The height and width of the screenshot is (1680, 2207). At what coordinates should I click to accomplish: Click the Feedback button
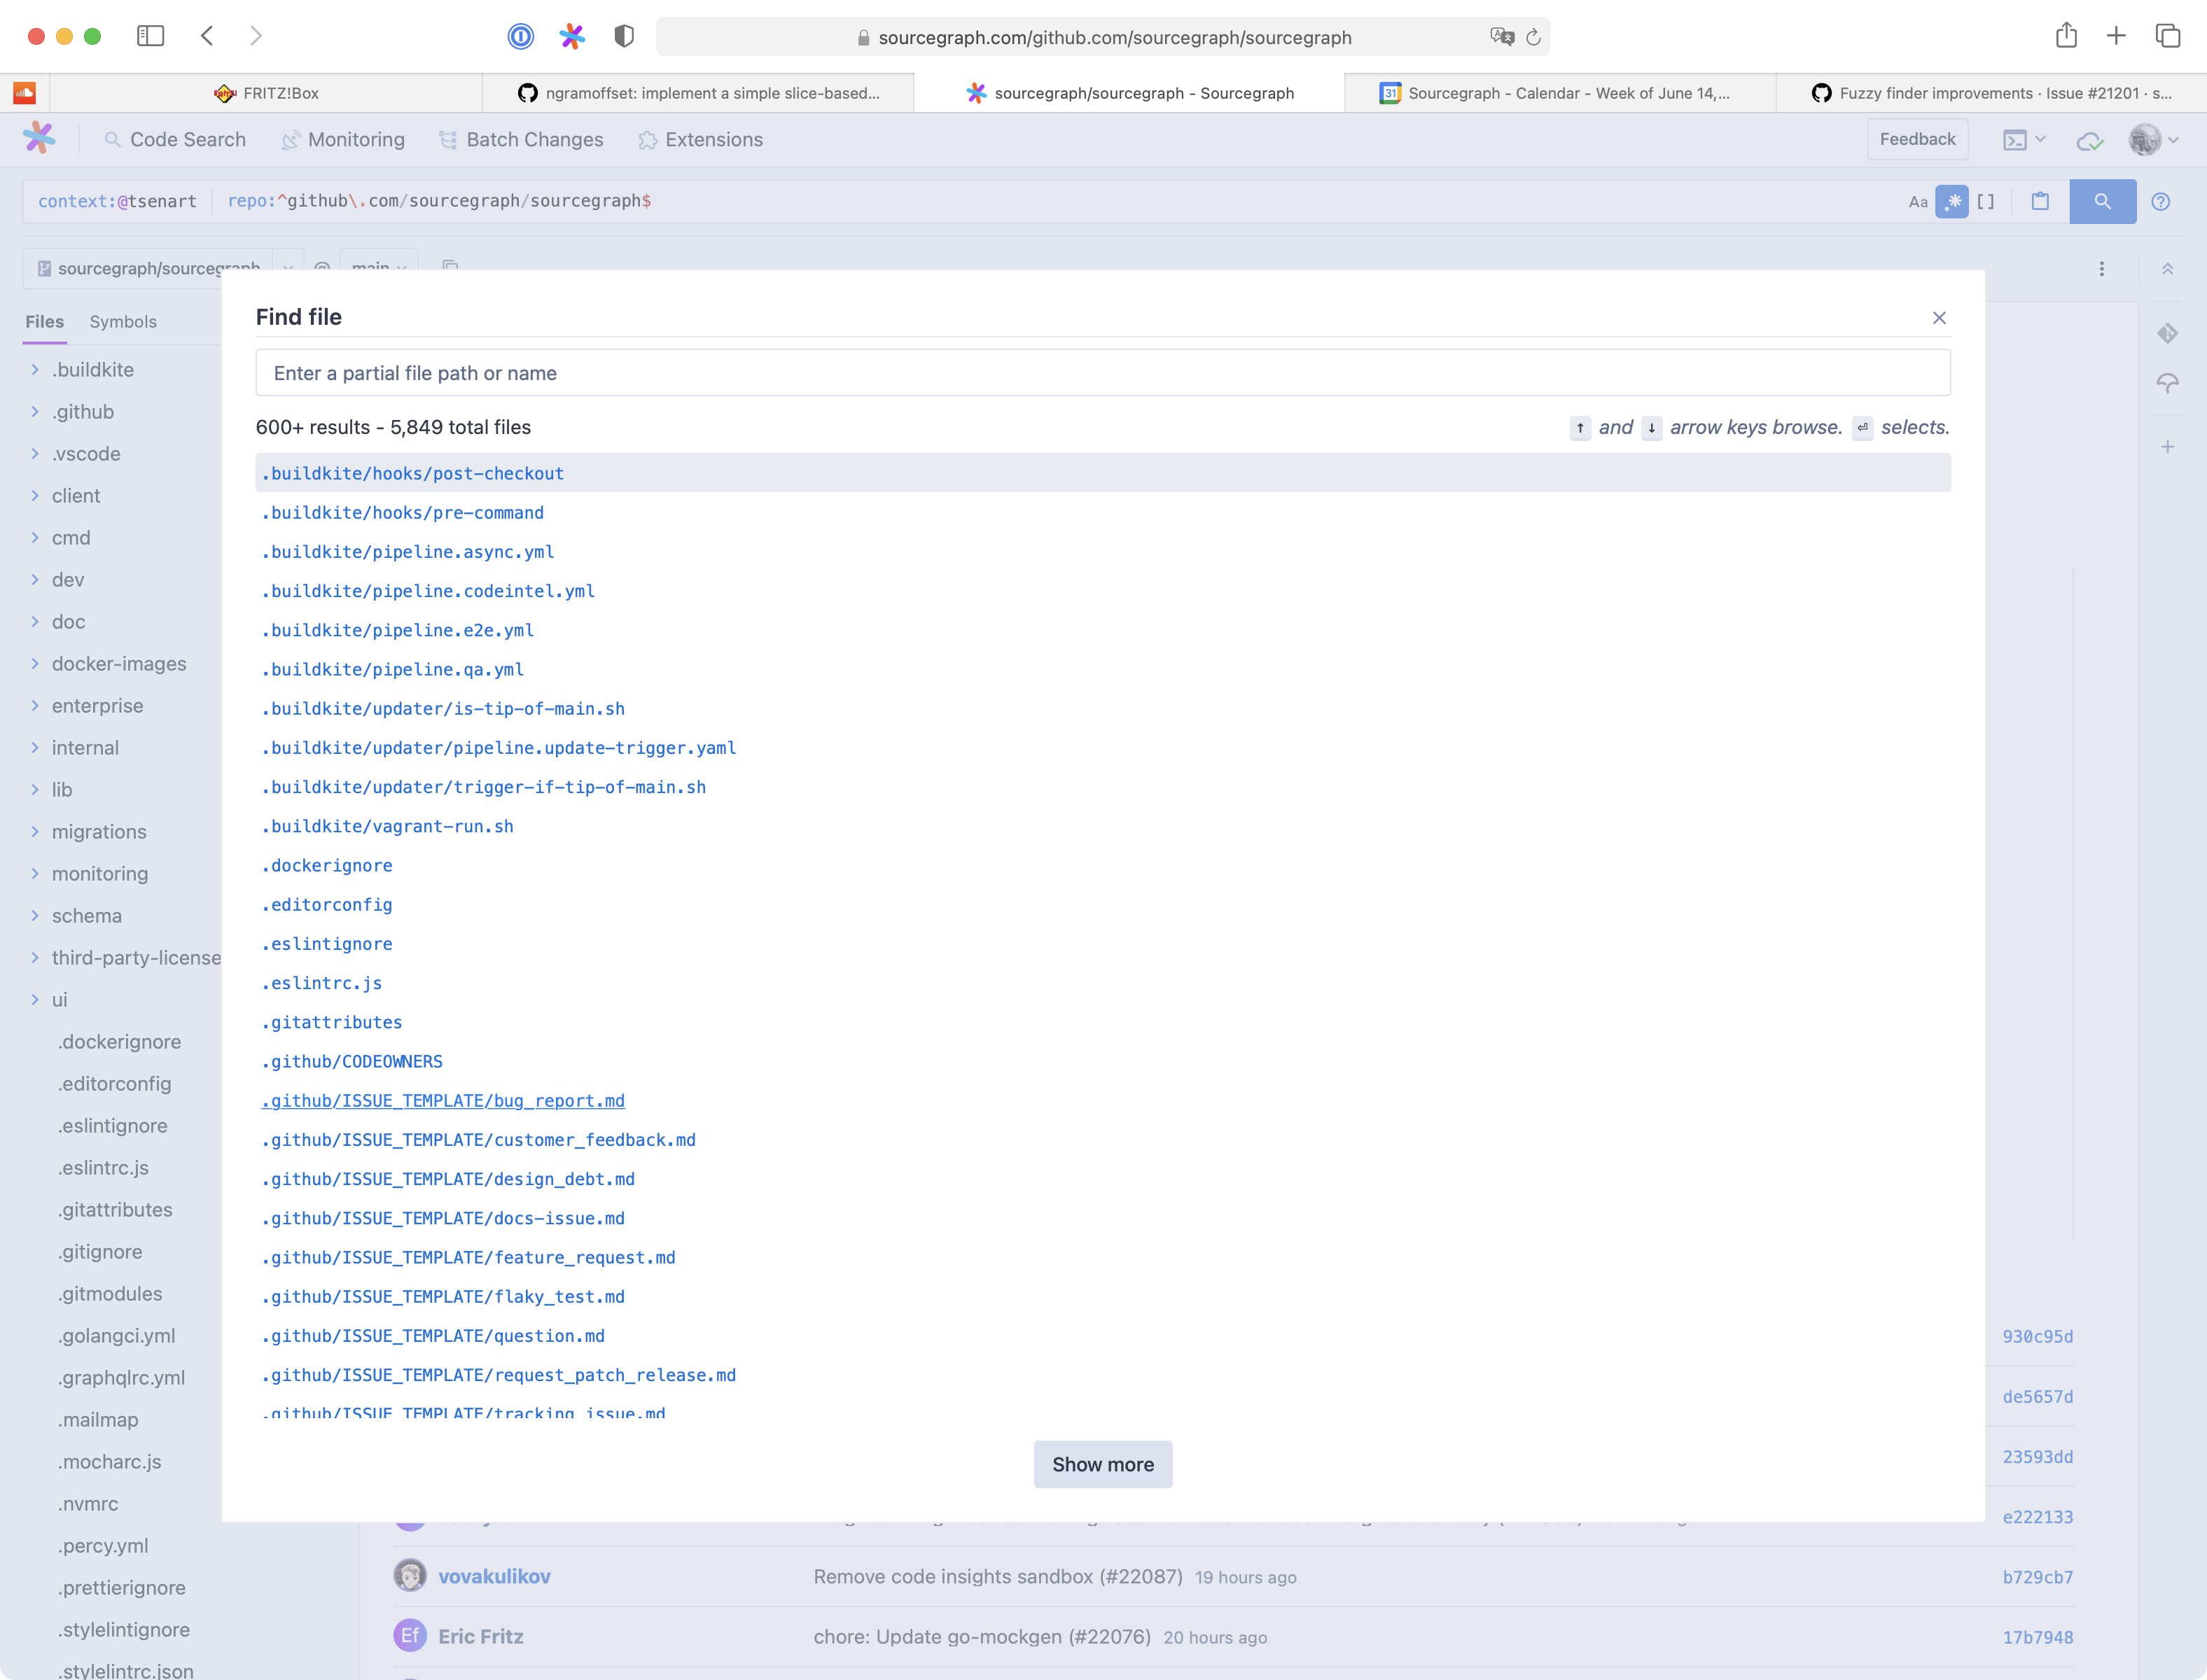click(1917, 139)
